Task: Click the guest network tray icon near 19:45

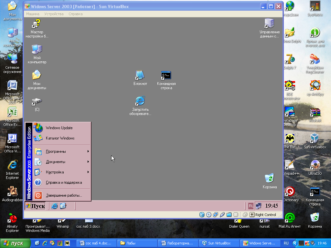Action: pyautogui.click(x=259, y=206)
